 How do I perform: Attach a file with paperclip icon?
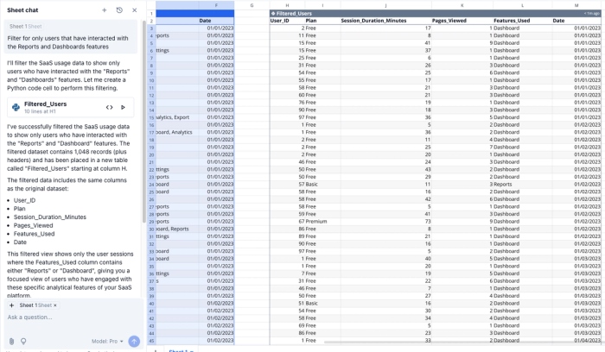[11, 342]
